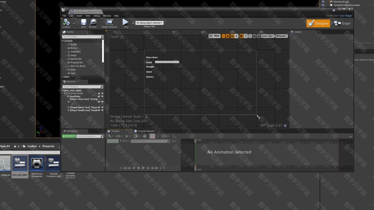Toggle the dashed outline button in viewport toolbar

[223, 36]
